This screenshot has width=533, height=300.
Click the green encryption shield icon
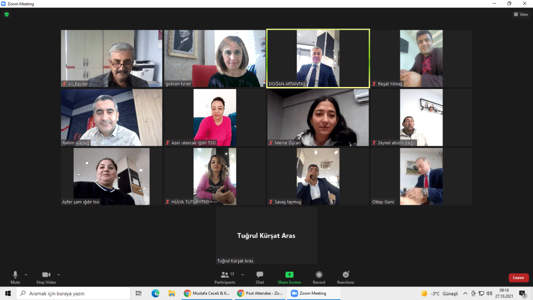point(6,14)
